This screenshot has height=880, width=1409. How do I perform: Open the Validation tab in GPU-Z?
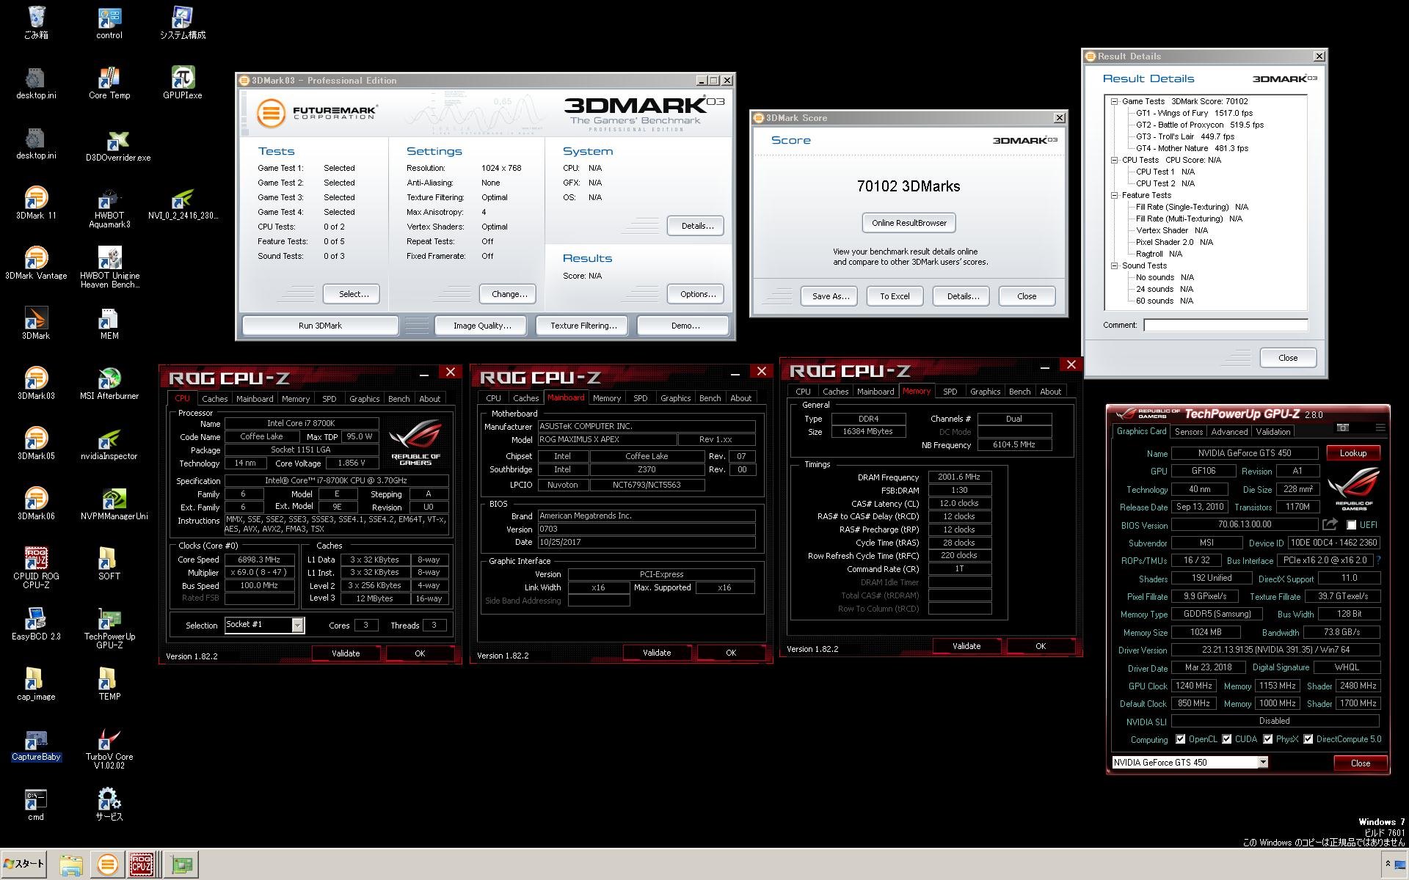pos(1273,432)
